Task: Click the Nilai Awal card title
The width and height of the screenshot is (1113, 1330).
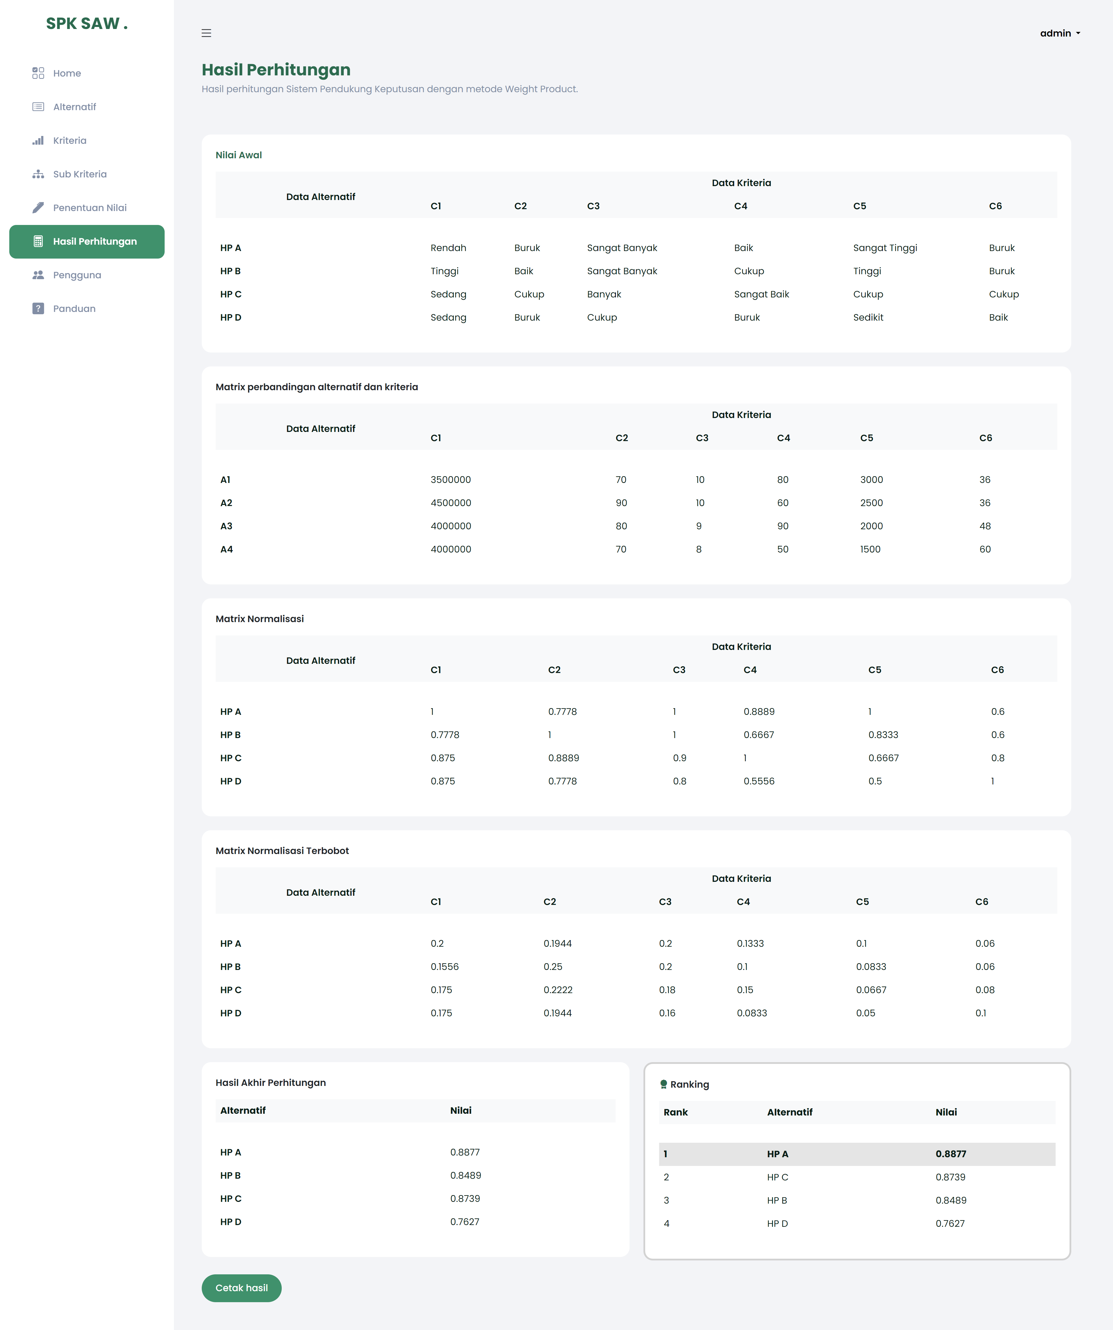Action: pos(239,155)
